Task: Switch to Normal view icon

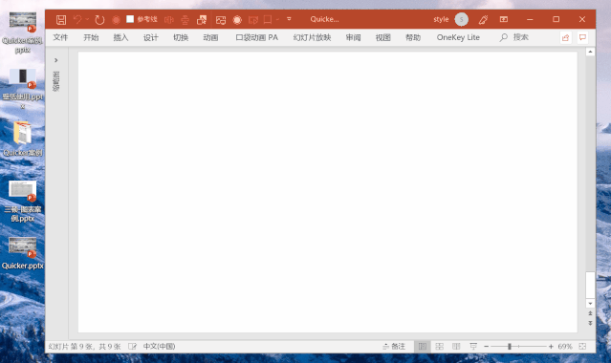Action: click(x=423, y=346)
